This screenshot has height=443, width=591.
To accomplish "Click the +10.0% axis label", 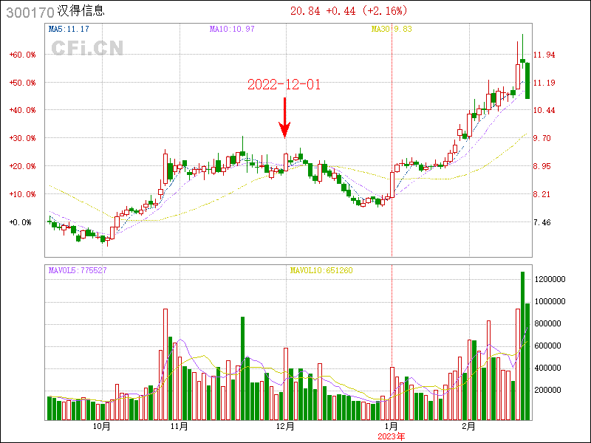I will click(x=23, y=194).
